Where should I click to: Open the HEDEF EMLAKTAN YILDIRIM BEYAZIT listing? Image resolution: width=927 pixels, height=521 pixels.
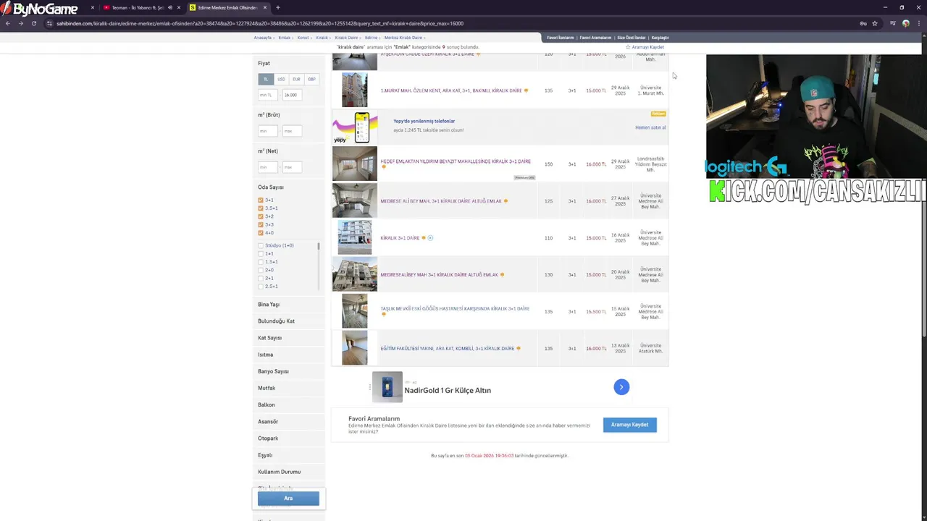(x=456, y=161)
